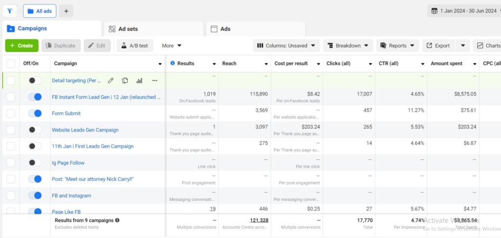The width and height of the screenshot is (501, 238).
Task: Open the Form Submit campaign link
Action: pos(66,113)
